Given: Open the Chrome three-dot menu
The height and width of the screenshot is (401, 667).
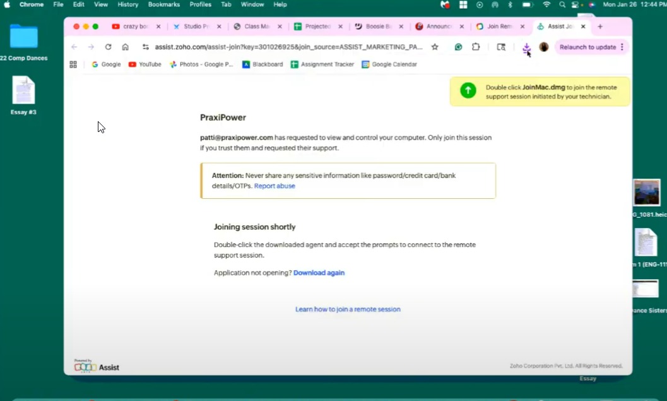Looking at the screenshot, I should [622, 47].
